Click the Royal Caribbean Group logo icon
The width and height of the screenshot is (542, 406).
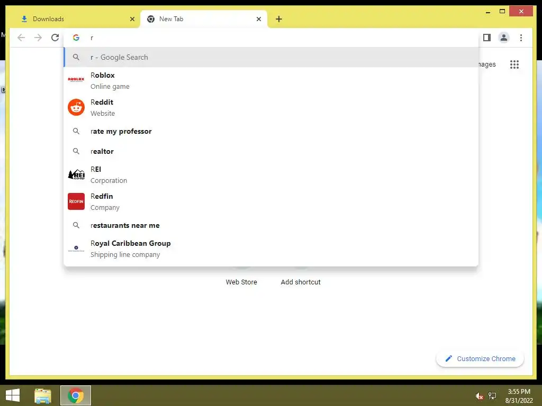[76, 248]
